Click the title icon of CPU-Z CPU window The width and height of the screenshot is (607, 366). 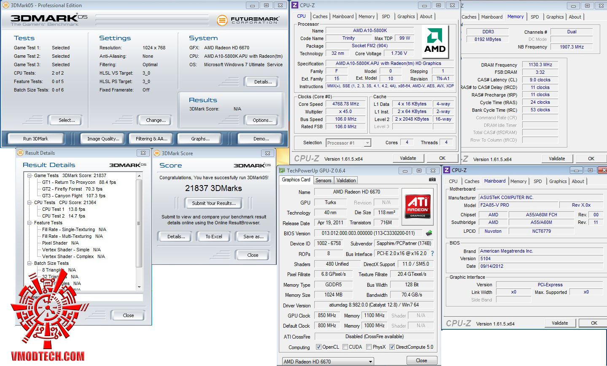pyautogui.click(x=295, y=5)
